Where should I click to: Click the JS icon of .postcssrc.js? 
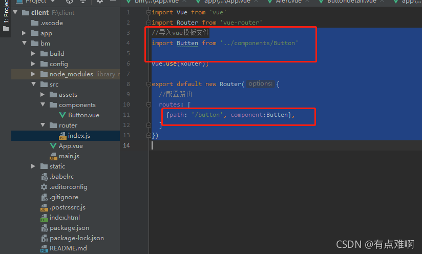point(44,207)
